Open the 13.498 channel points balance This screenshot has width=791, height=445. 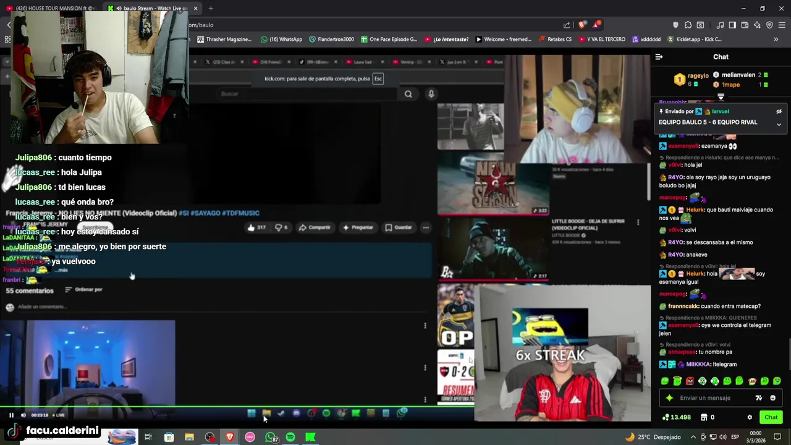tap(676, 417)
